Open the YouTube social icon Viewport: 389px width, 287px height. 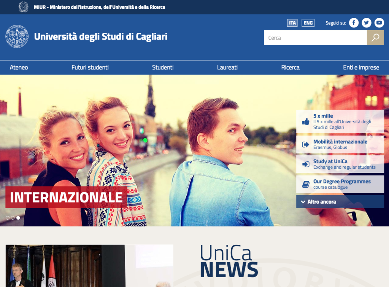tap(379, 23)
